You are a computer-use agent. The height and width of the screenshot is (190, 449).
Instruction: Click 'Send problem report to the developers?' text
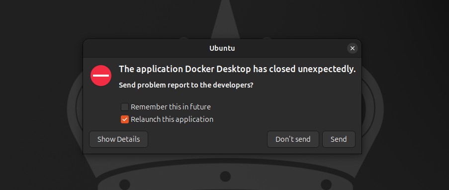pos(186,85)
